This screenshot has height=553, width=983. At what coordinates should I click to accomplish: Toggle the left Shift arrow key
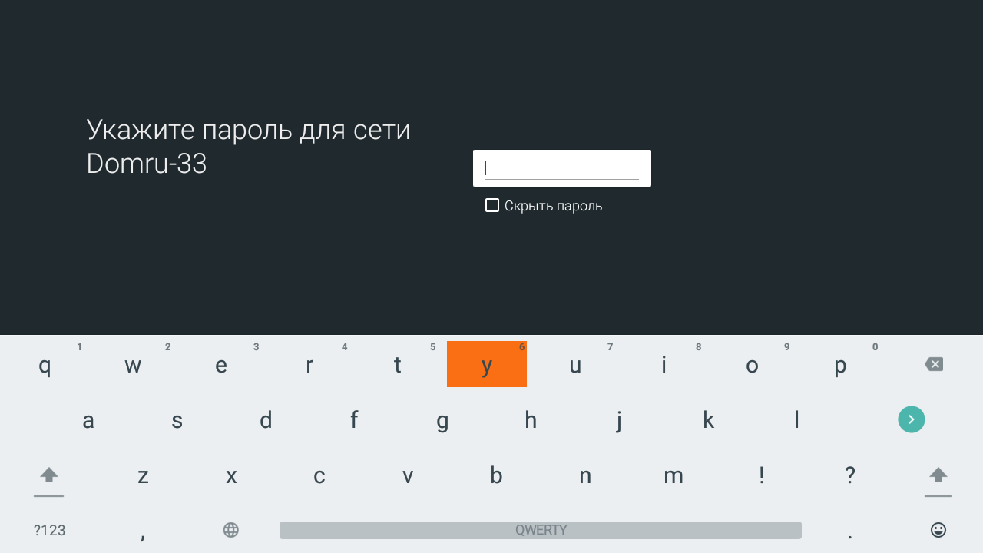(49, 475)
